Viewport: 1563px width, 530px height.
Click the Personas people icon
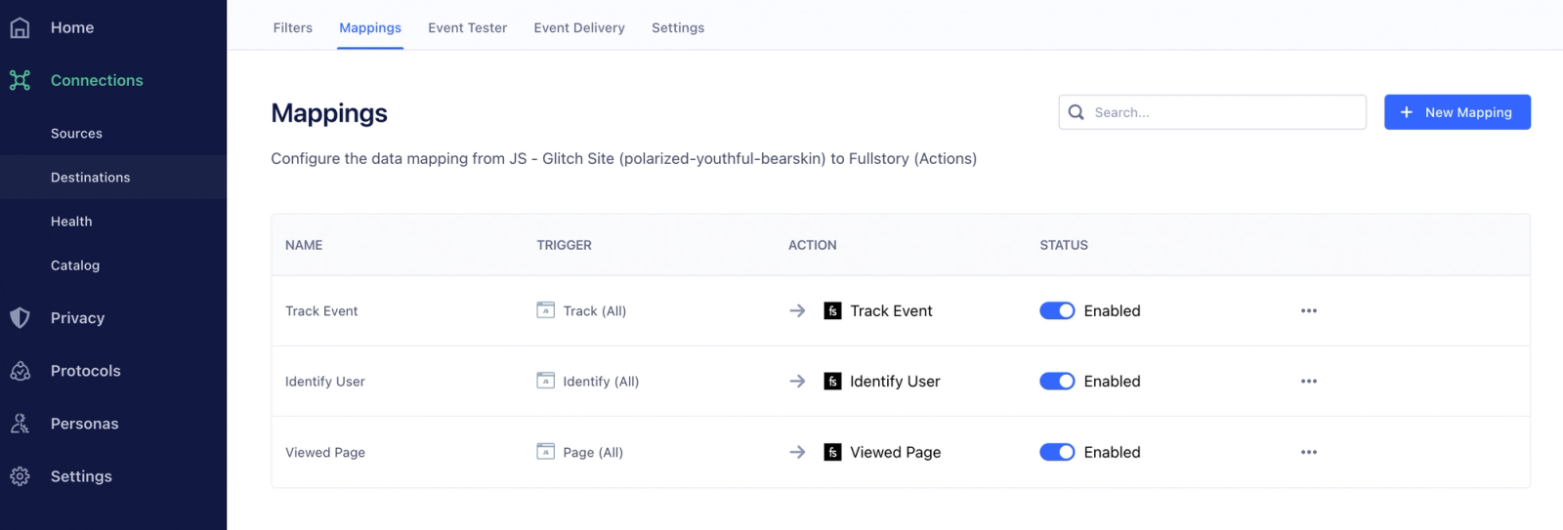20,424
